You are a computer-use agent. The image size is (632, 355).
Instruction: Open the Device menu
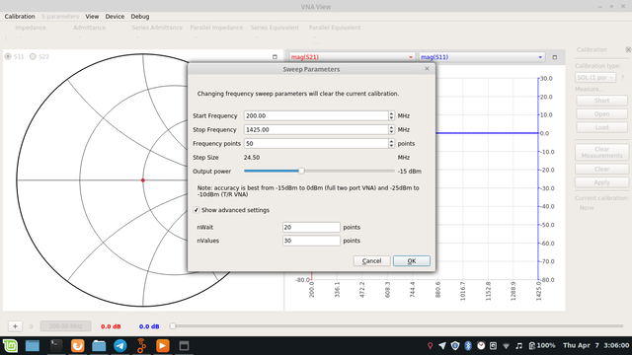point(115,17)
